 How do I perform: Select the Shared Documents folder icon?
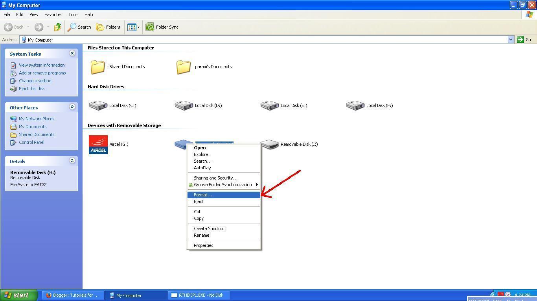(x=98, y=67)
